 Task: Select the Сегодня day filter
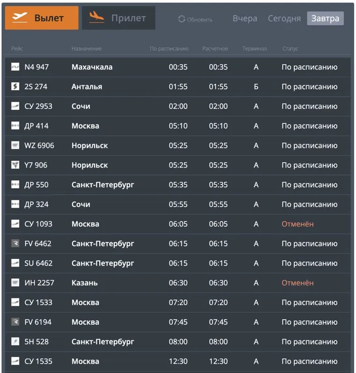click(x=284, y=19)
